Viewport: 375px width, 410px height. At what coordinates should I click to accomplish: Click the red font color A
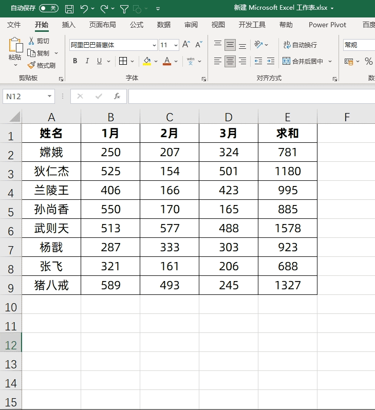[x=167, y=61]
